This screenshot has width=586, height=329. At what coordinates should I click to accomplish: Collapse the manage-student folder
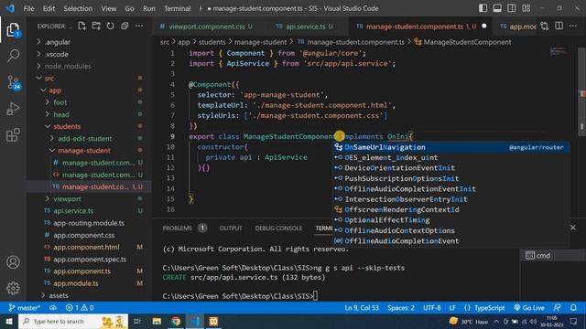[x=83, y=151]
